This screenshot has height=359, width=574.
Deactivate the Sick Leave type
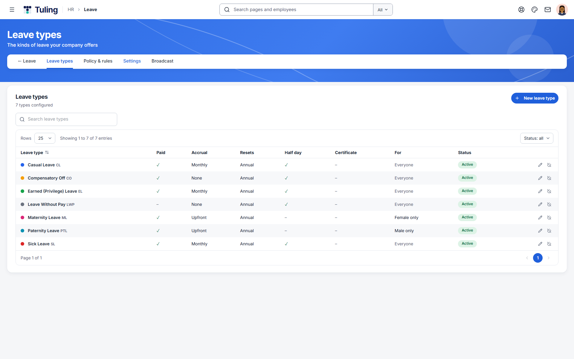(x=549, y=244)
